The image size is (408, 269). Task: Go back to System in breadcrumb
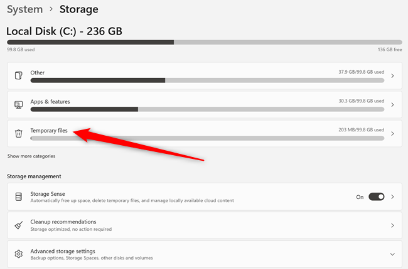[x=24, y=9]
